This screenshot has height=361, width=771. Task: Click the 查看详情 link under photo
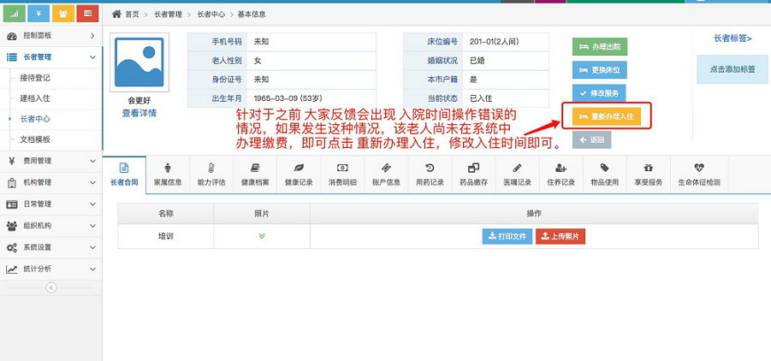(139, 113)
